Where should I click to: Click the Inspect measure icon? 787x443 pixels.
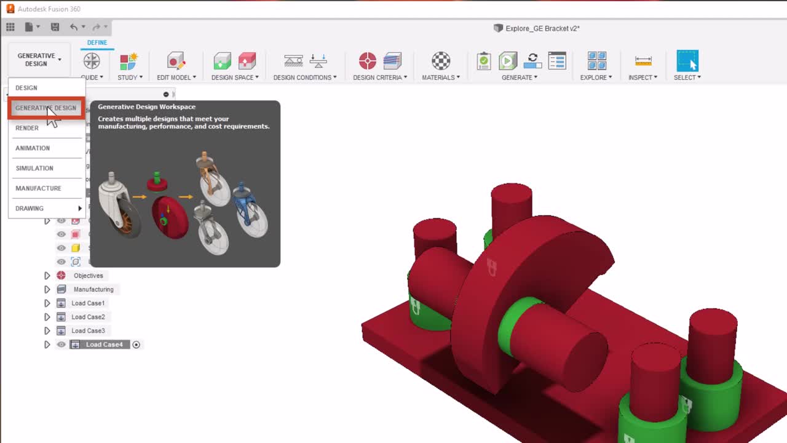point(643,62)
